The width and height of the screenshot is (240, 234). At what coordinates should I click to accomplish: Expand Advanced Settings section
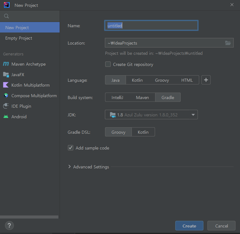(x=69, y=167)
